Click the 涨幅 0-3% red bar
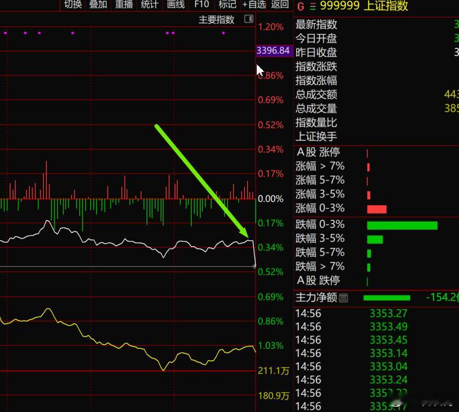This screenshot has width=459, height=412. click(377, 209)
